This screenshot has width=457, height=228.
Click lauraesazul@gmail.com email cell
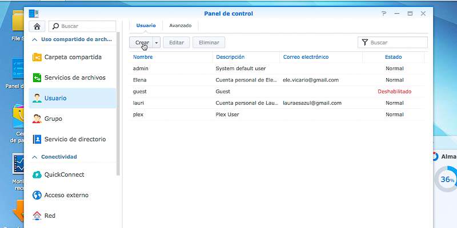coord(312,103)
